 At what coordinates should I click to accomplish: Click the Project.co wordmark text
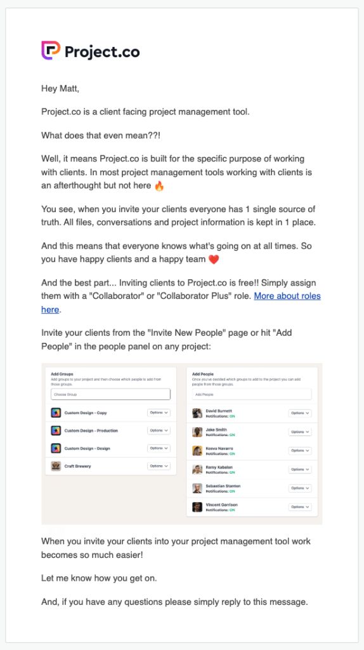click(102, 52)
